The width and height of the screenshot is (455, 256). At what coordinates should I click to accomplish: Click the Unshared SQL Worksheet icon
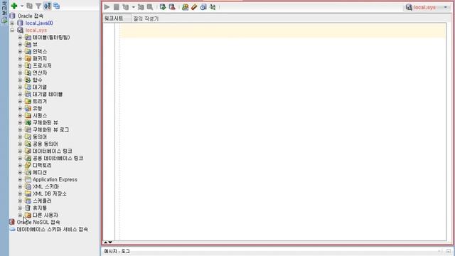(185, 7)
